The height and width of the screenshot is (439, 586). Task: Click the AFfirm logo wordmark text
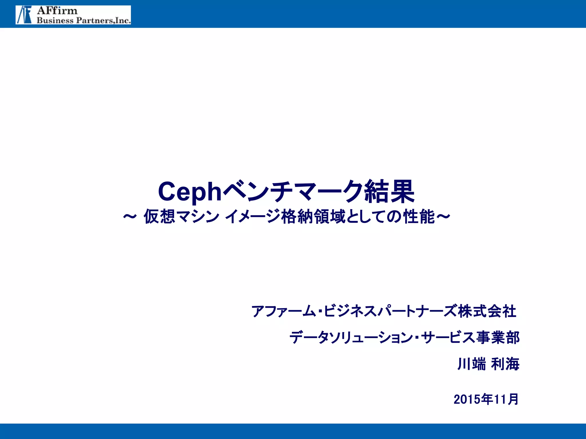pyautogui.click(x=57, y=11)
